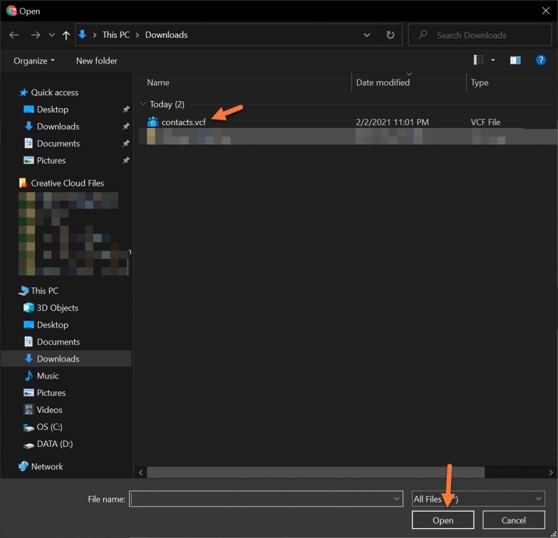Refresh the Downloads folder view

[390, 35]
